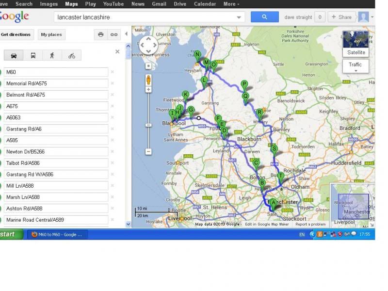Open account menu arrow beside avatar
This screenshot has width=388, height=291.
point(372,17)
